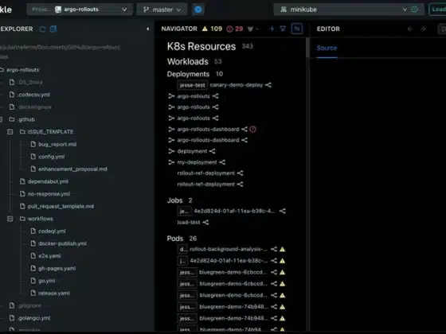The width and height of the screenshot is (446, 334).
Task: Collapse the Pods section
Action: (x=175, y=239)
